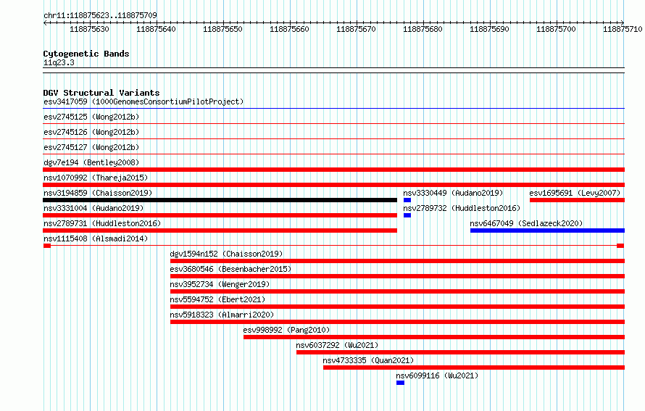Viewport: 645px width, 411px height.
Task: Click the left red block of nsv1115408
Action: tap(47, 246)
